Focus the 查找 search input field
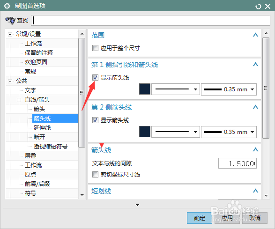The height and width of the screenshot is (229, 275). point(150,20)
